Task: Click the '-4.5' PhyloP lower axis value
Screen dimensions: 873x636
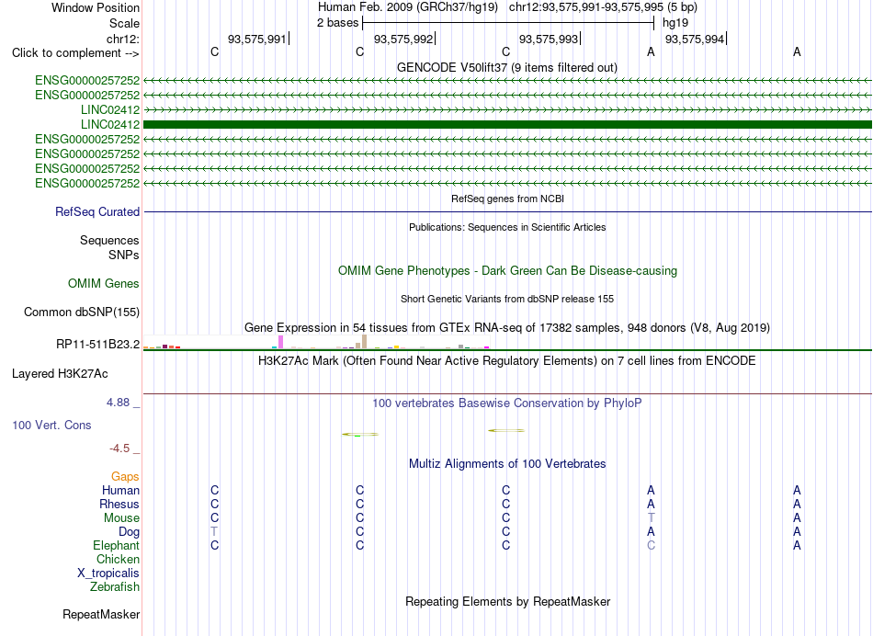Action: click(119, 449)
